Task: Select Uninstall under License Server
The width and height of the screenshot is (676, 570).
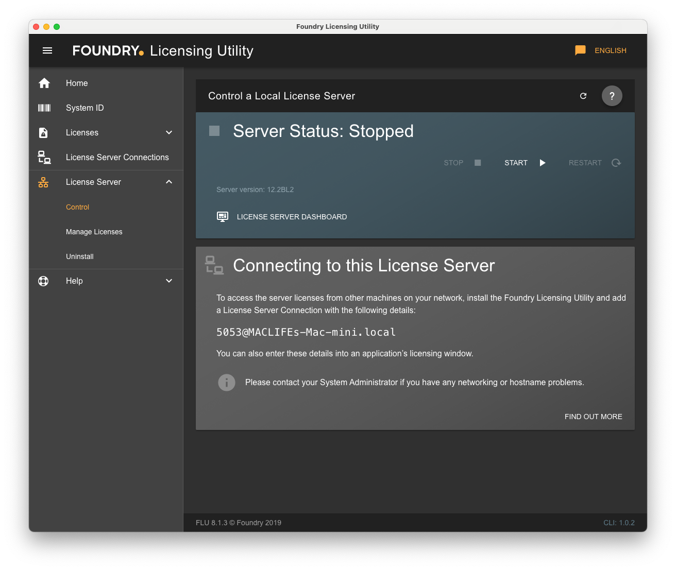Action: (80, 256)
